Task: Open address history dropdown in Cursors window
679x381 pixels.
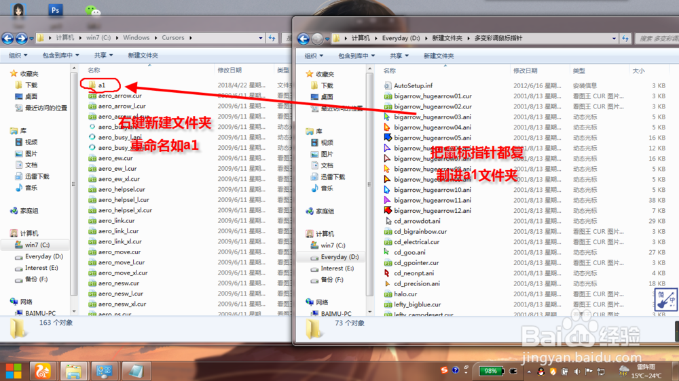Action: pyautogui.click(x=260, y=38)
